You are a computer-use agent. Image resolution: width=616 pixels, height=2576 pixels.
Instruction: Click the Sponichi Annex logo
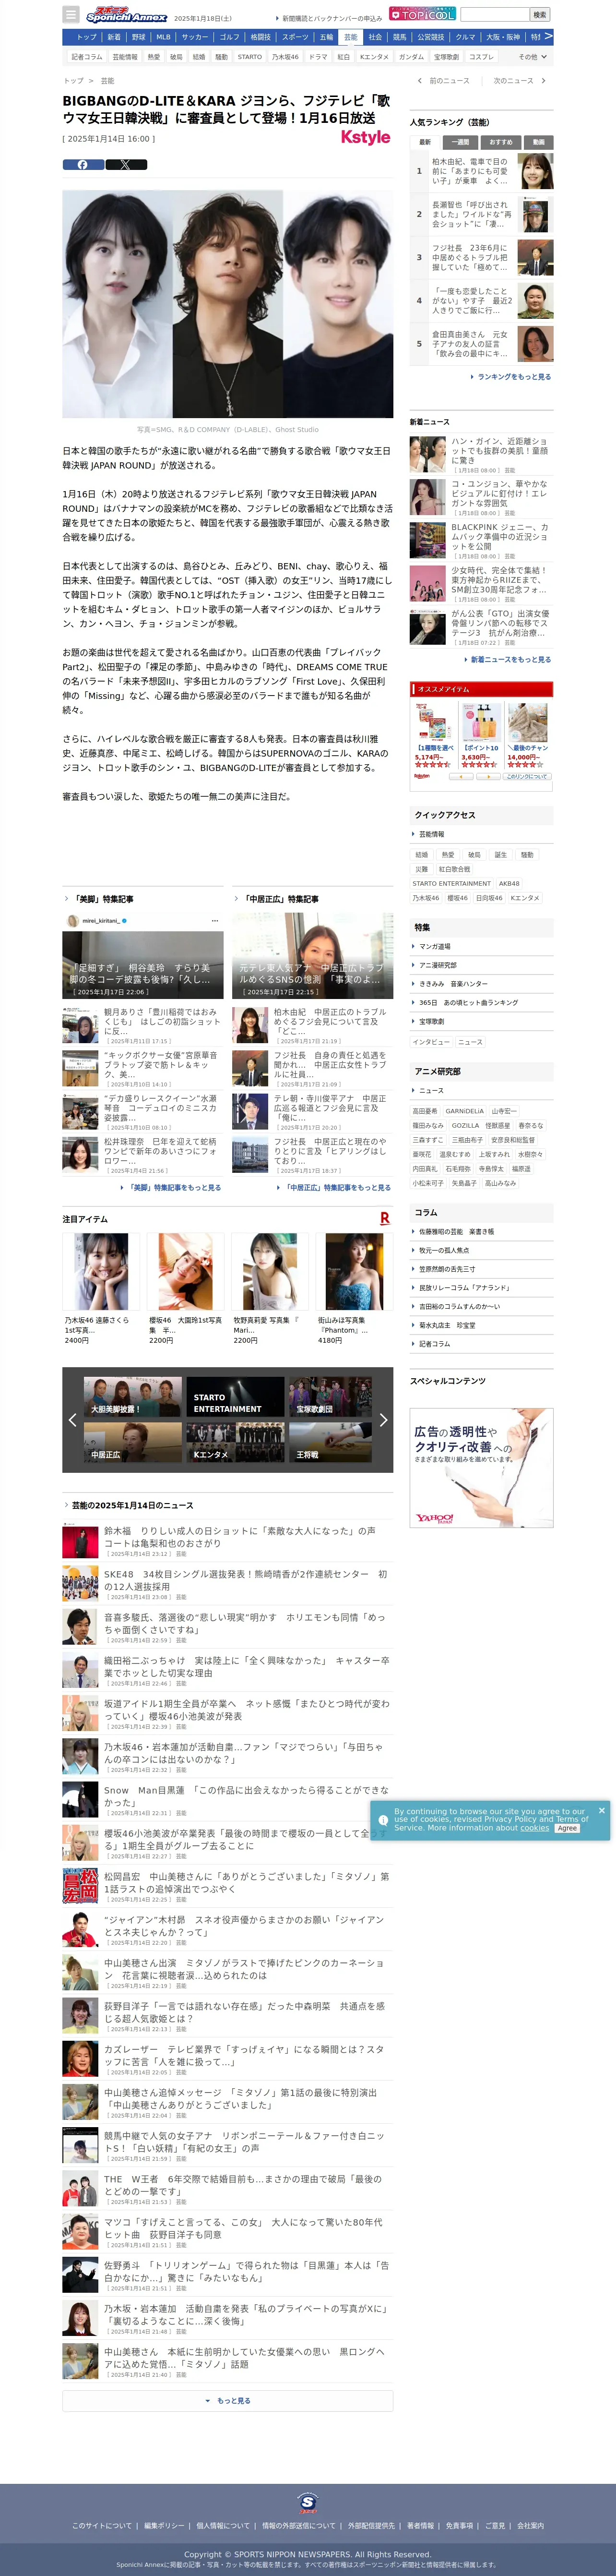pos(126,15)
